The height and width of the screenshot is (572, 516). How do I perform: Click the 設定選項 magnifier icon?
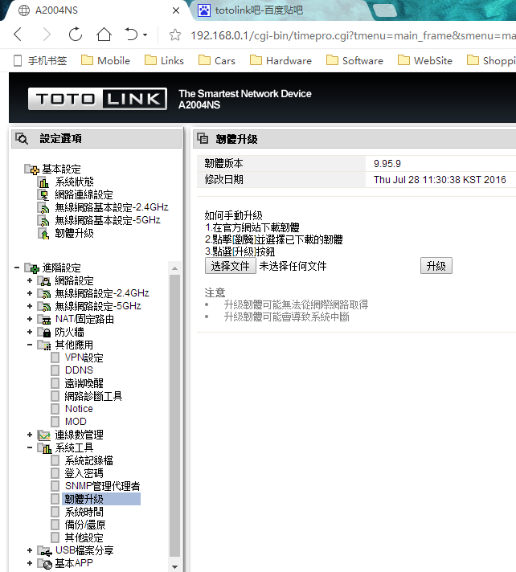tap(22, 139)
